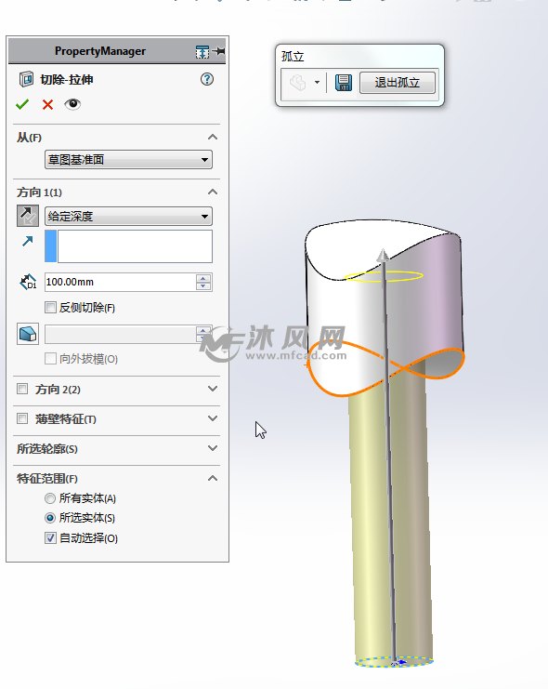Pin the PropertyManager panel
548x689 pixels.
218,51
